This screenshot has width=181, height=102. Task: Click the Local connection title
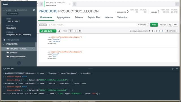point(6,5)
